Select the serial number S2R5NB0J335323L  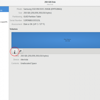32,20
